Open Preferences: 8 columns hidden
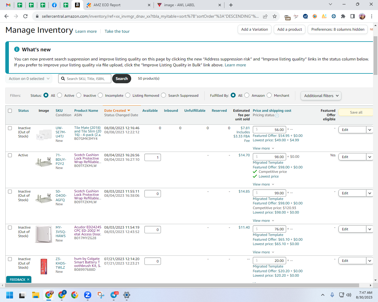This screenshot has width=378, height=302. (338, 29)
